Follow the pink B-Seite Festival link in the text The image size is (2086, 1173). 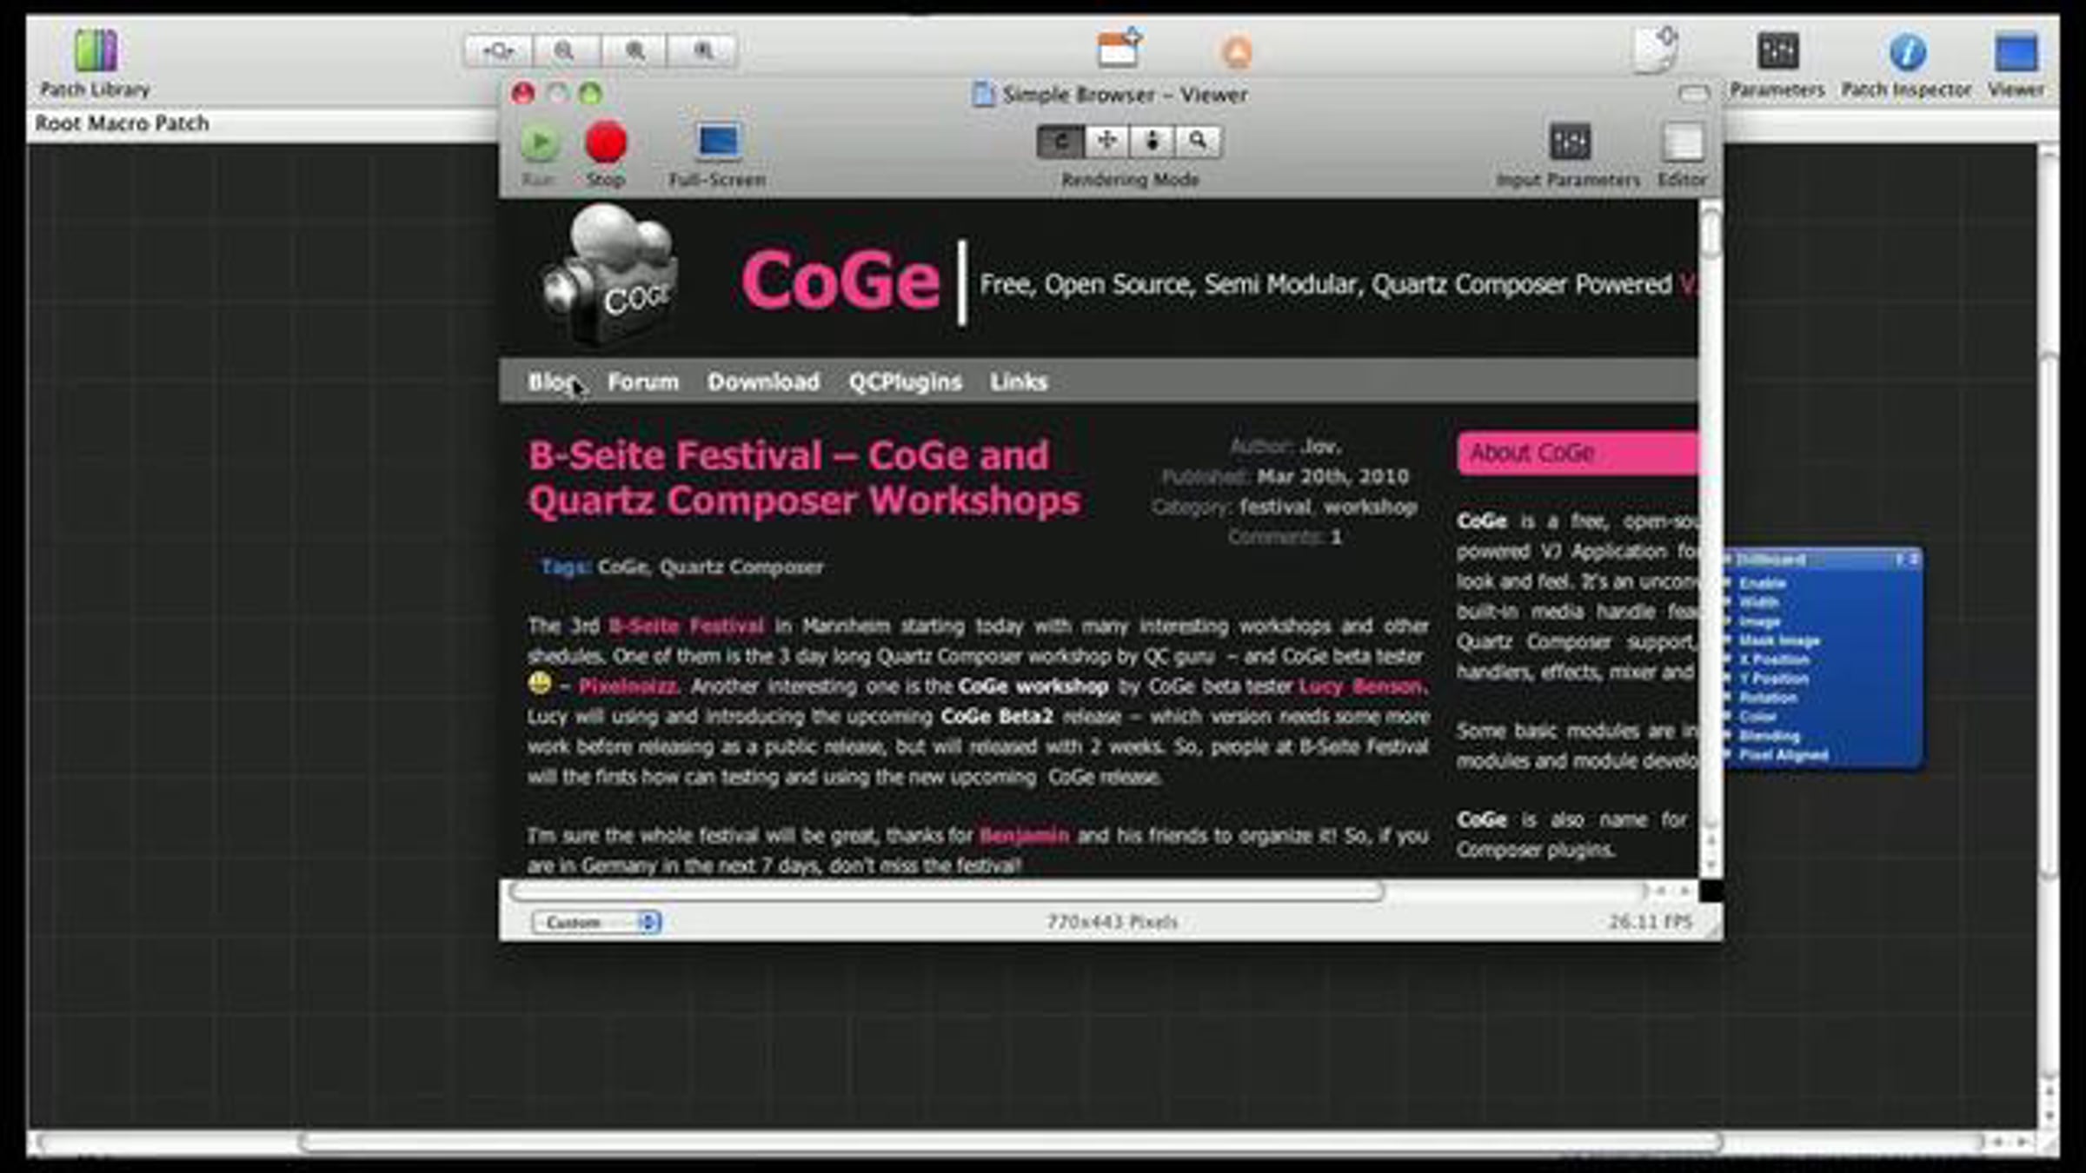tap(687, 626)
